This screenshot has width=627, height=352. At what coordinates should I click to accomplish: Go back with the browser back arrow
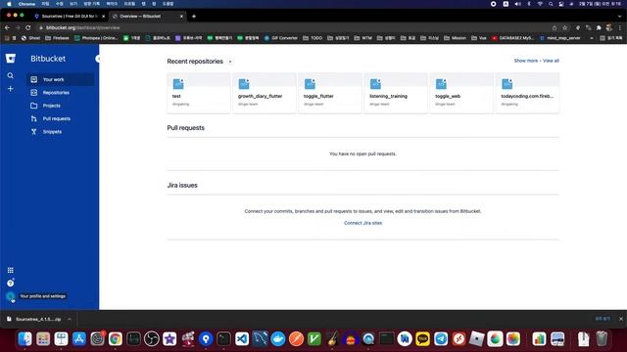tap(7, 27)
